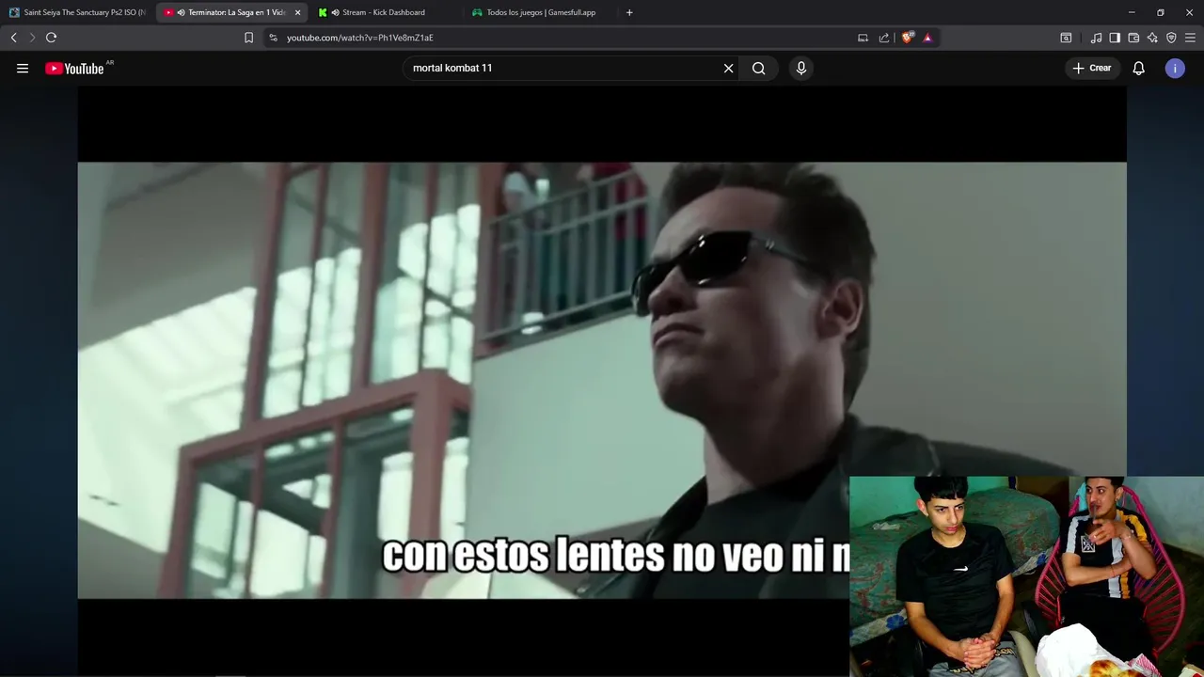Open the VPN shield icon
This screenshot has width=1204, height=677.
(1171, 38)
